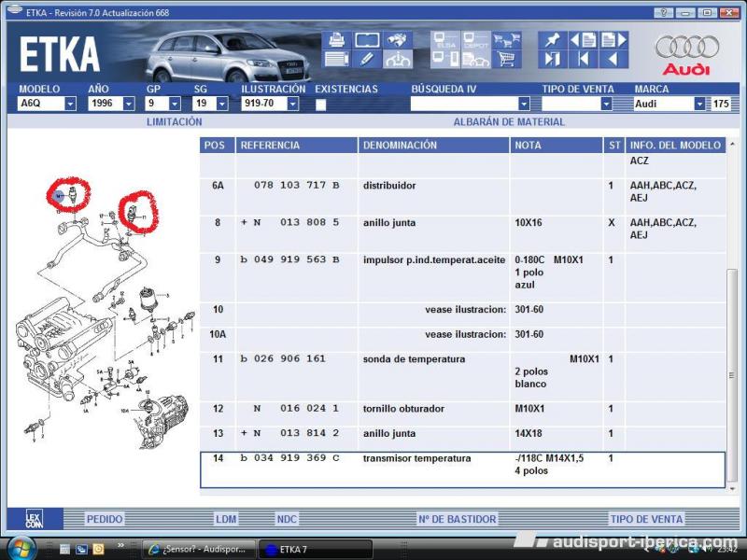Click the parts list view icon
The height and width of the screenshot is (560, 747).
pos(337,59)
